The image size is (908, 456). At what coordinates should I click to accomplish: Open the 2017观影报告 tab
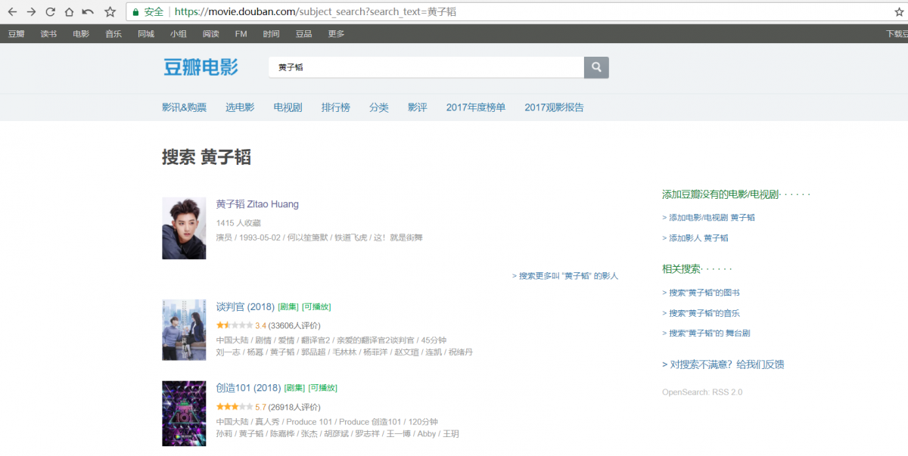pyautogui.click(x=554, y=107)
